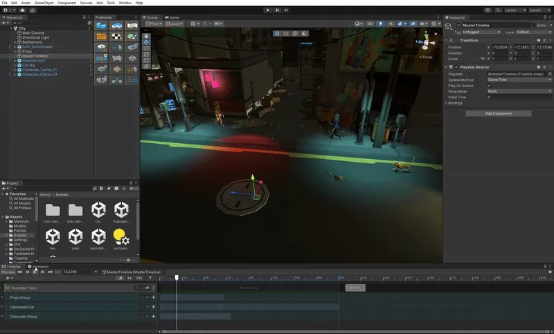Open the GameObject menu

click(x=42, y=3)
